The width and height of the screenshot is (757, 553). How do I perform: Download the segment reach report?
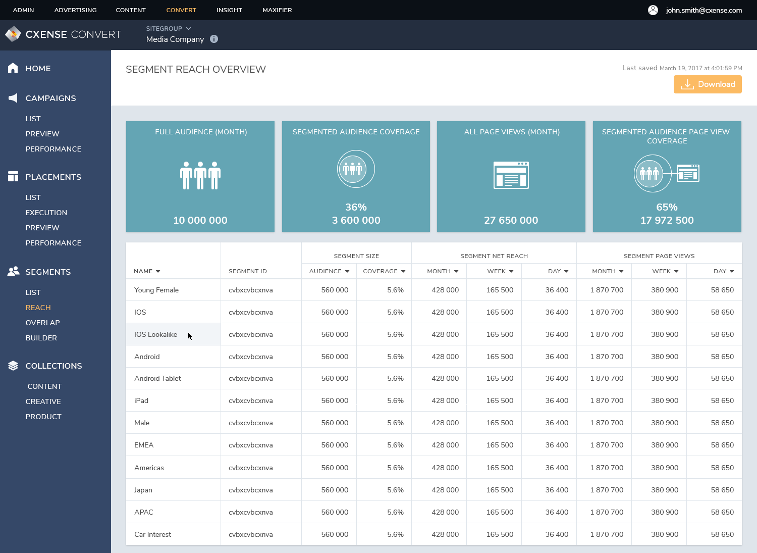[708, 84]
